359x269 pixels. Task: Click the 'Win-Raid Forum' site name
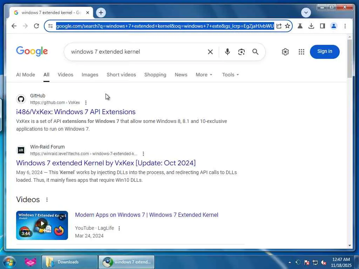[47, 147]
